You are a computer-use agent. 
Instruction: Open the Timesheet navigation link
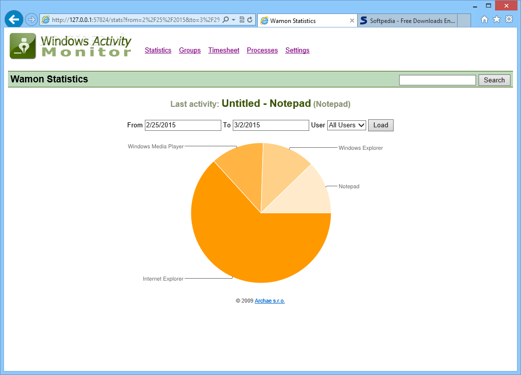coord(224,50)
